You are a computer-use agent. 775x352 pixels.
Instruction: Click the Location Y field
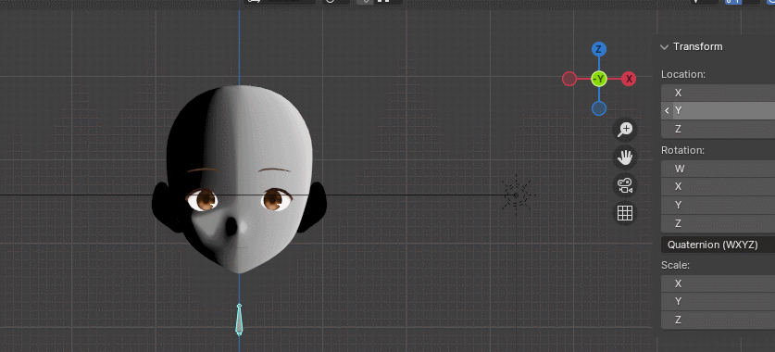click(x=719, y=111)
